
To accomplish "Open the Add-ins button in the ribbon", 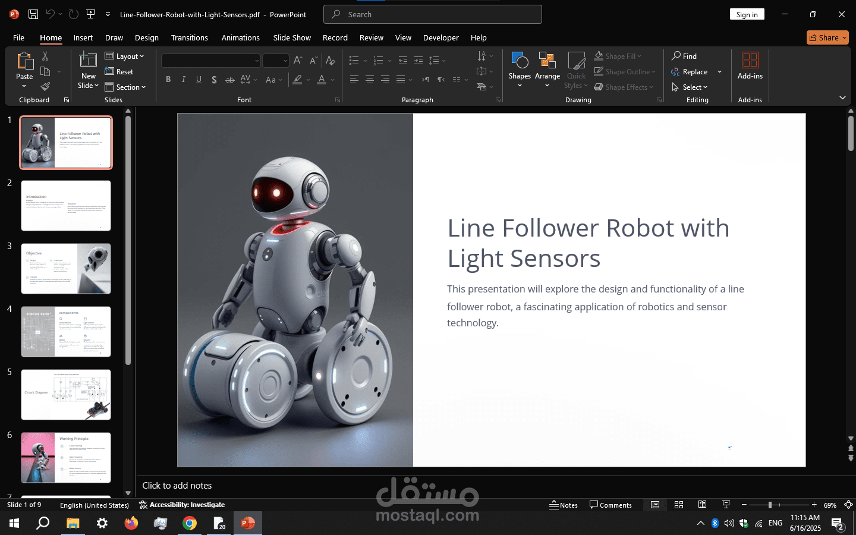I will (750, 65).
